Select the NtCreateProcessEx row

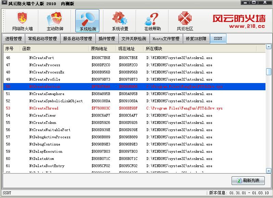(x=134, y=72)
